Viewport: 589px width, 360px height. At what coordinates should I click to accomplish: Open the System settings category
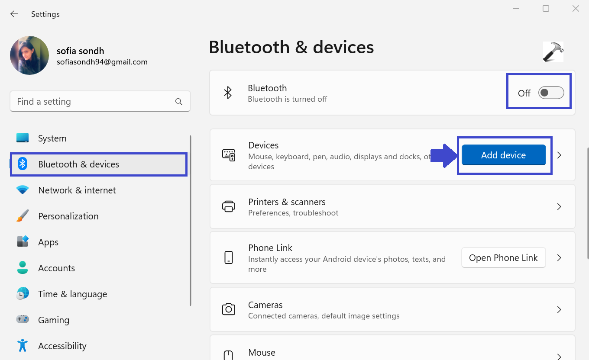click(x=52, y=138)
